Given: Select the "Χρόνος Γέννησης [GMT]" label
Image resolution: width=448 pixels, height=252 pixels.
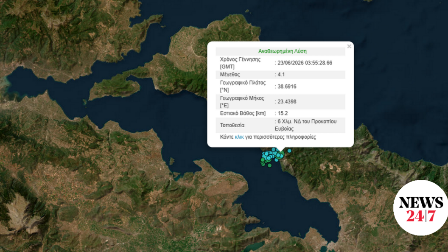Looking at the screenshot, I should click(240, 63).
